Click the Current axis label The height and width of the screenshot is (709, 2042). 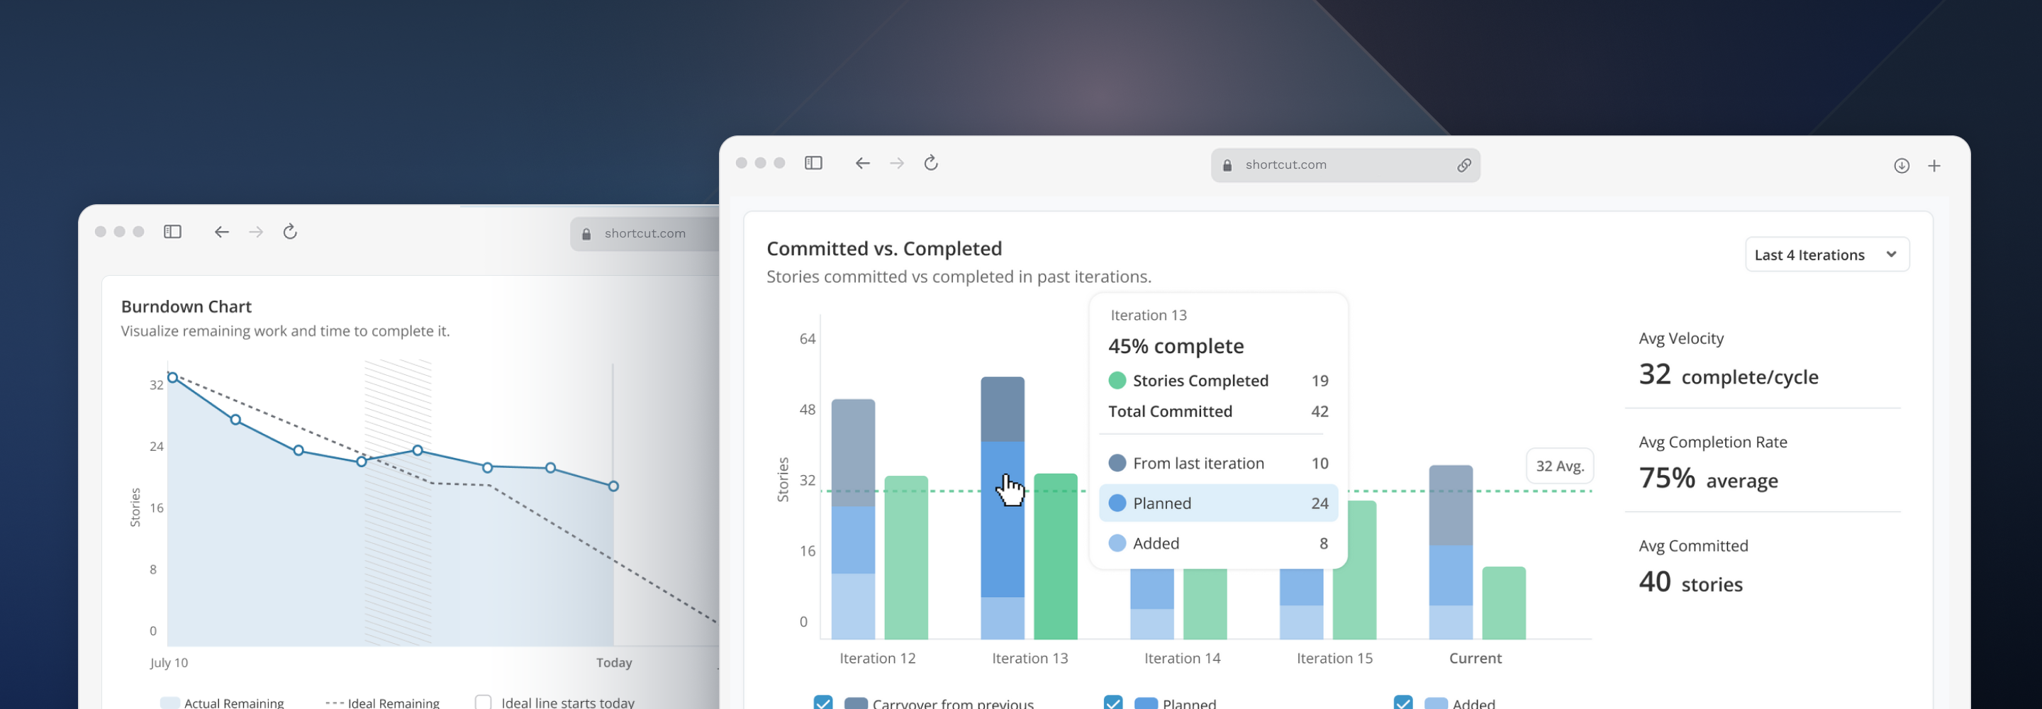tap(1475, 658)
